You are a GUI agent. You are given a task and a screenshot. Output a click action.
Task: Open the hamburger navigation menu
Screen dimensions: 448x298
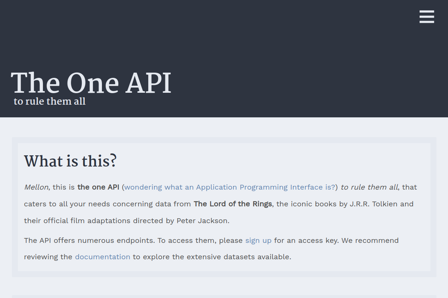click(427, 17)
